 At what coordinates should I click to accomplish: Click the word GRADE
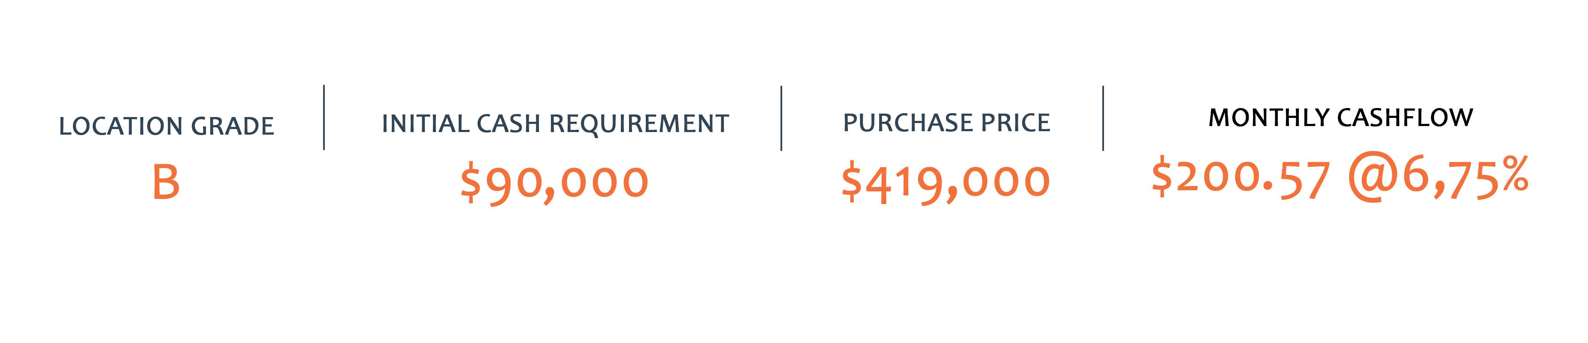point(233,126)
